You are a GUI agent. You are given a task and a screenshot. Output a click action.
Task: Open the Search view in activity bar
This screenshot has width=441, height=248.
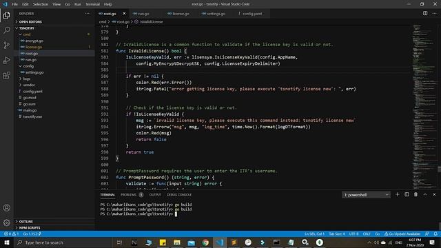[x=6, y=30]
